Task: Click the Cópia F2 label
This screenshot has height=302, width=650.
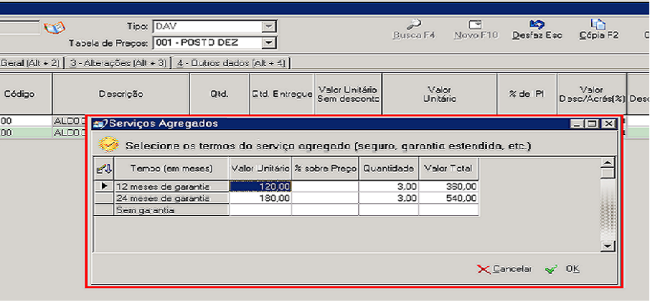Action: point(598,36)
